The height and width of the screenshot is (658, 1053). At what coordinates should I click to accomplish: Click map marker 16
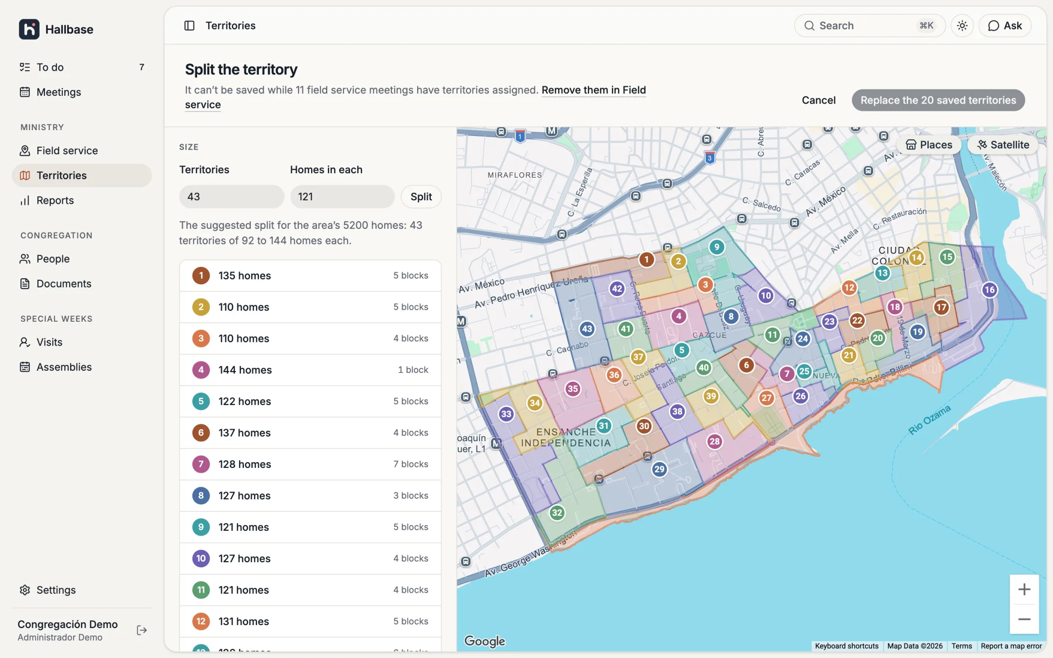click(990, 290)
